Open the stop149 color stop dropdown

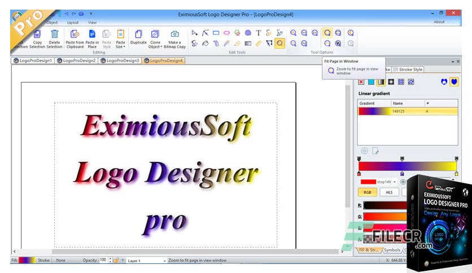coord(394,182)
